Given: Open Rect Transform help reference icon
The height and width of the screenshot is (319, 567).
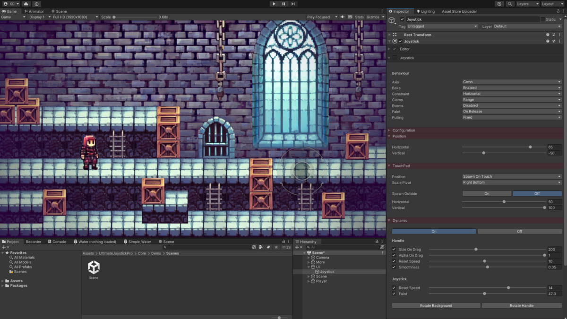Looking at the screenshot, I should [x=548, y=35].
